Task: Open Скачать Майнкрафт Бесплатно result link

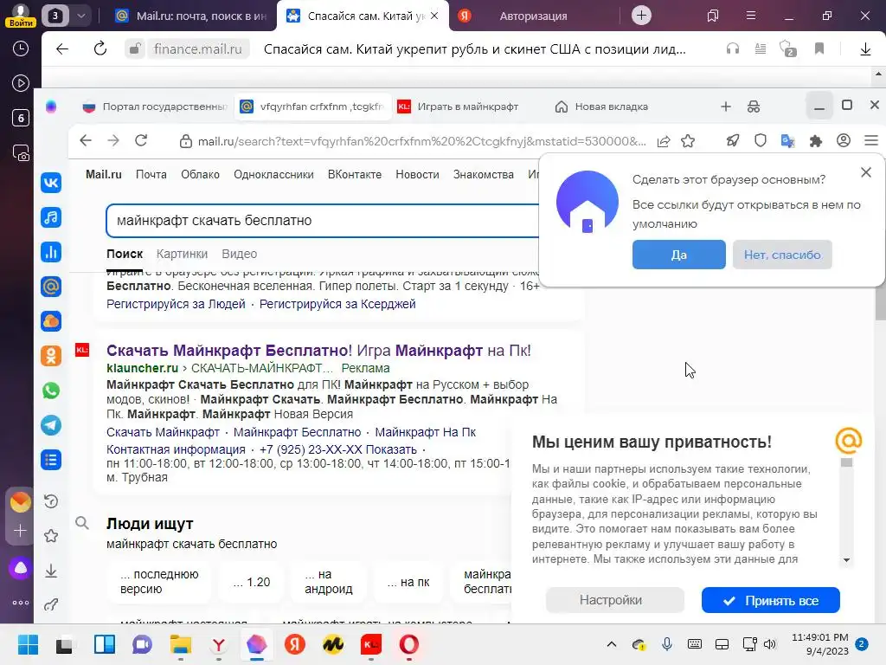Action: pyautogui.click(x=318, y=350)
